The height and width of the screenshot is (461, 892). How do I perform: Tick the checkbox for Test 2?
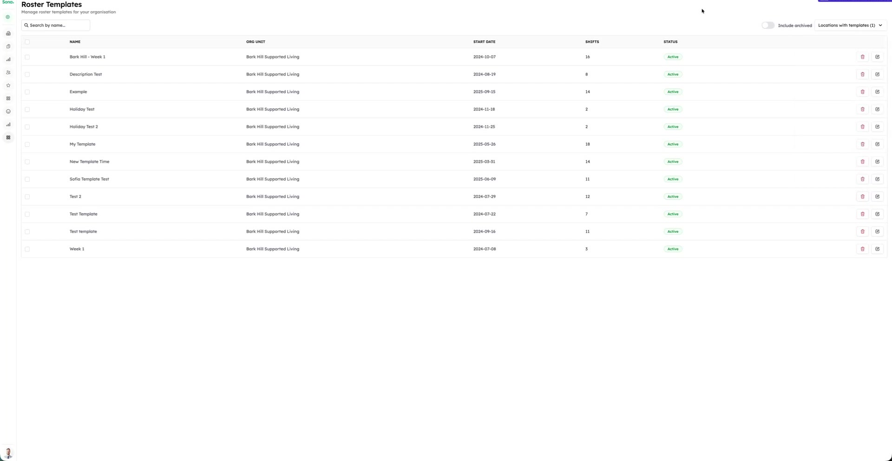27,197
